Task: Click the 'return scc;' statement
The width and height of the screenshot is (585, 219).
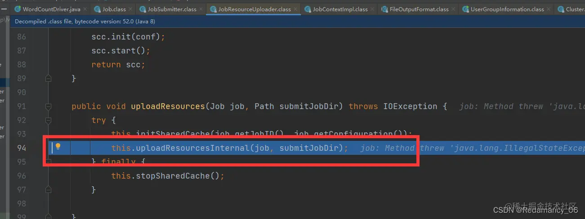Action: click(118, 65)
